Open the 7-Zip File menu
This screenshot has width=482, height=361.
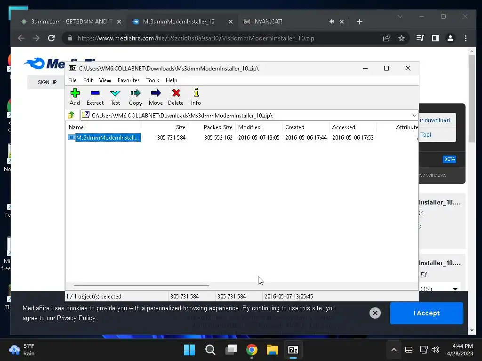[72, 80]
